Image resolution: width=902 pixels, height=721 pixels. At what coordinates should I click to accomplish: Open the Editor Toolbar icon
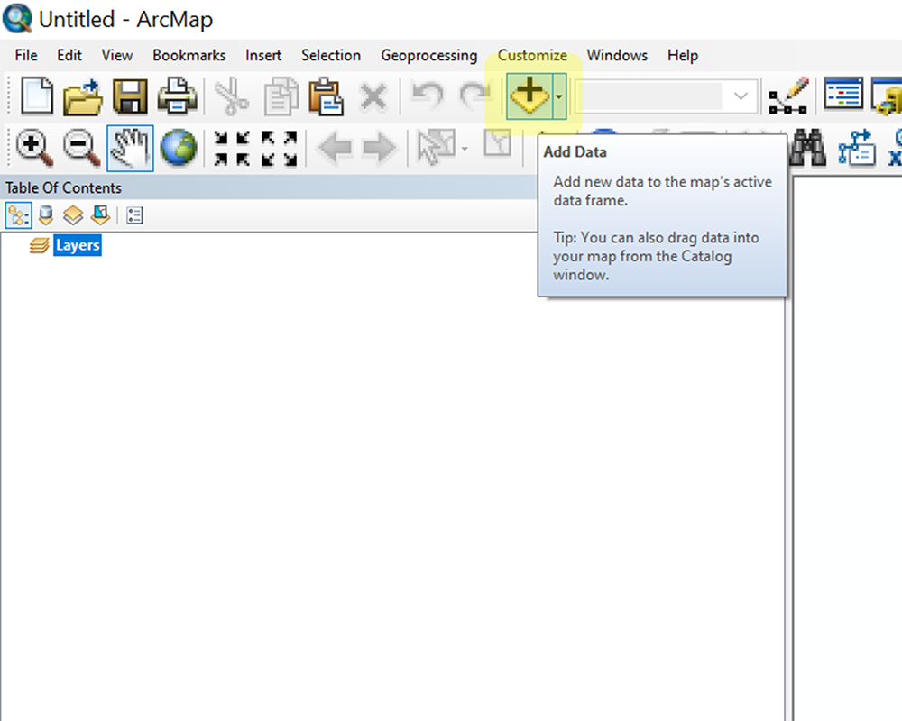[787, 95]
